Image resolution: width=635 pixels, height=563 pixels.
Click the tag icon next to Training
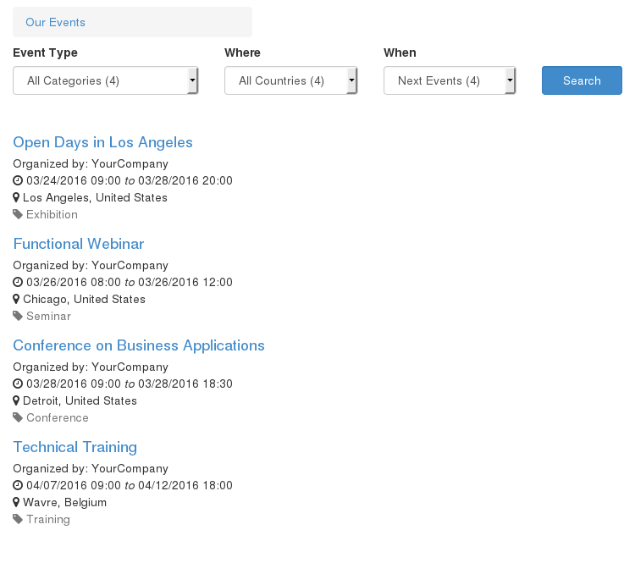(18, 519)
